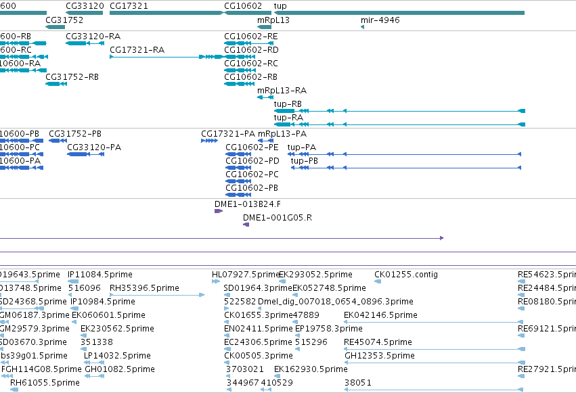Click the tup-RB transcript label
The width and height of the screenshot is (576, 393).
click(x=288, y=104)
